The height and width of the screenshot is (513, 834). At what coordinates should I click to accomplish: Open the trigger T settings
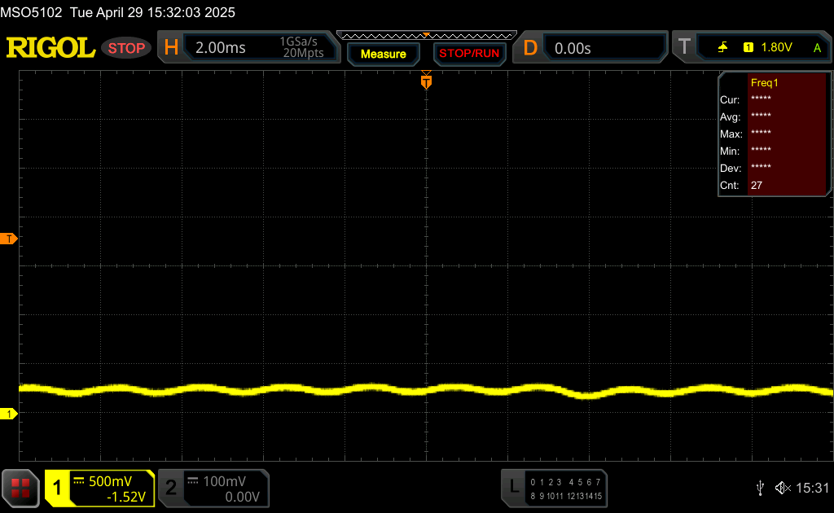pyautogui.click(x=684, y=46)
